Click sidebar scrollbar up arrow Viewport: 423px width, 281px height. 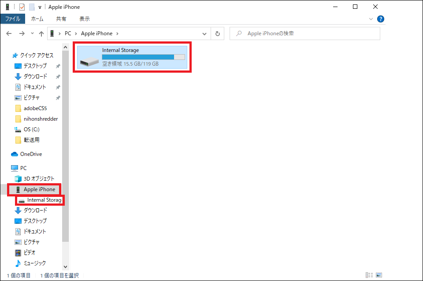pos(65,47)
